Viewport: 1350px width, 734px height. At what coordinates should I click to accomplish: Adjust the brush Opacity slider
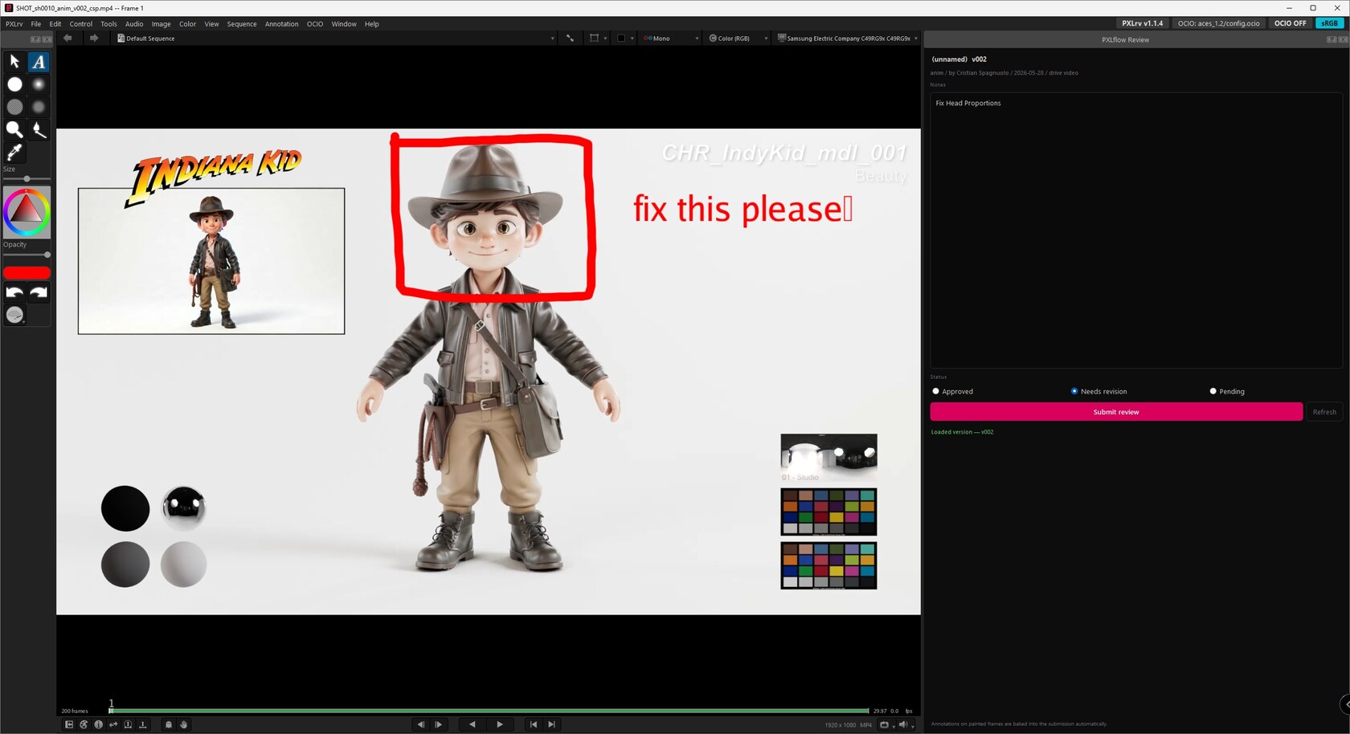[27, 255]
